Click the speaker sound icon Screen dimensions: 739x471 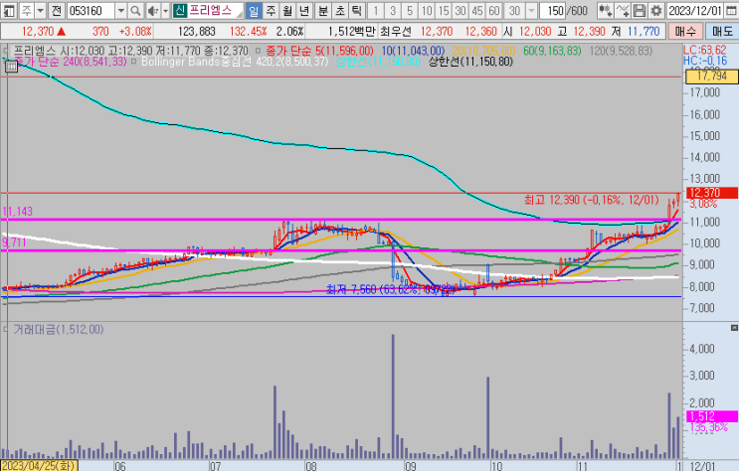click(153, 10)
